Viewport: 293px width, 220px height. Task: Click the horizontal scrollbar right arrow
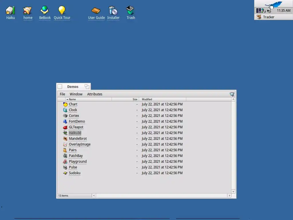pos(229,195)
